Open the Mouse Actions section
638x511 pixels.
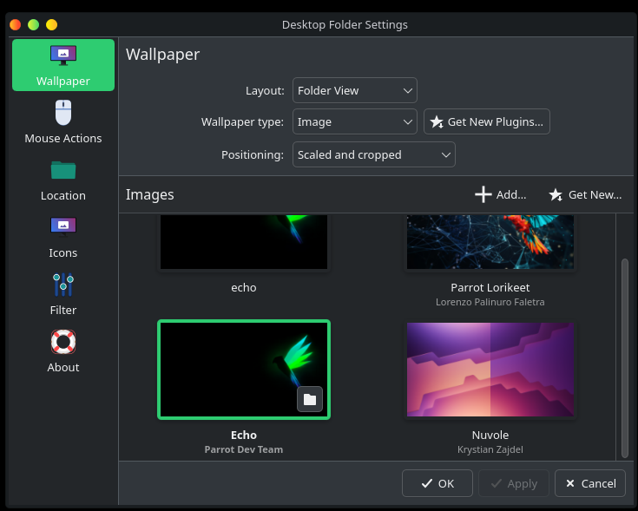point(63,122)
